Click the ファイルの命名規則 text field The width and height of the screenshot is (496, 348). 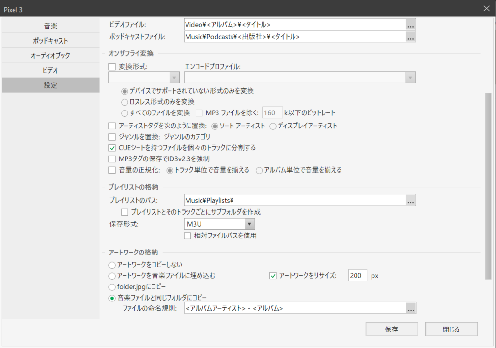click(295, 308)
